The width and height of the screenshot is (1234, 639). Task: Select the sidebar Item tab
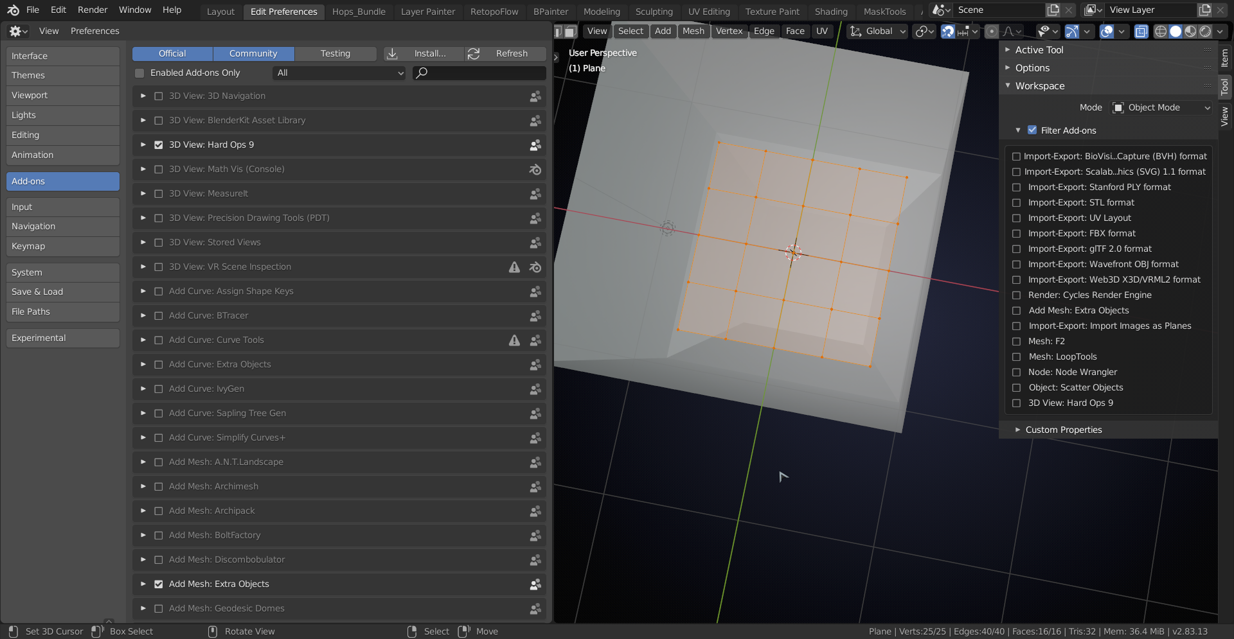pos(1225,58)
